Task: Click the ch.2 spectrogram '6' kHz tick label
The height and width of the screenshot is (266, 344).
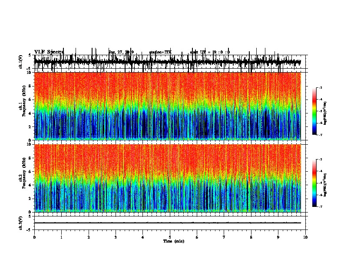Action: pyautogui.click(x=30, y=172)
